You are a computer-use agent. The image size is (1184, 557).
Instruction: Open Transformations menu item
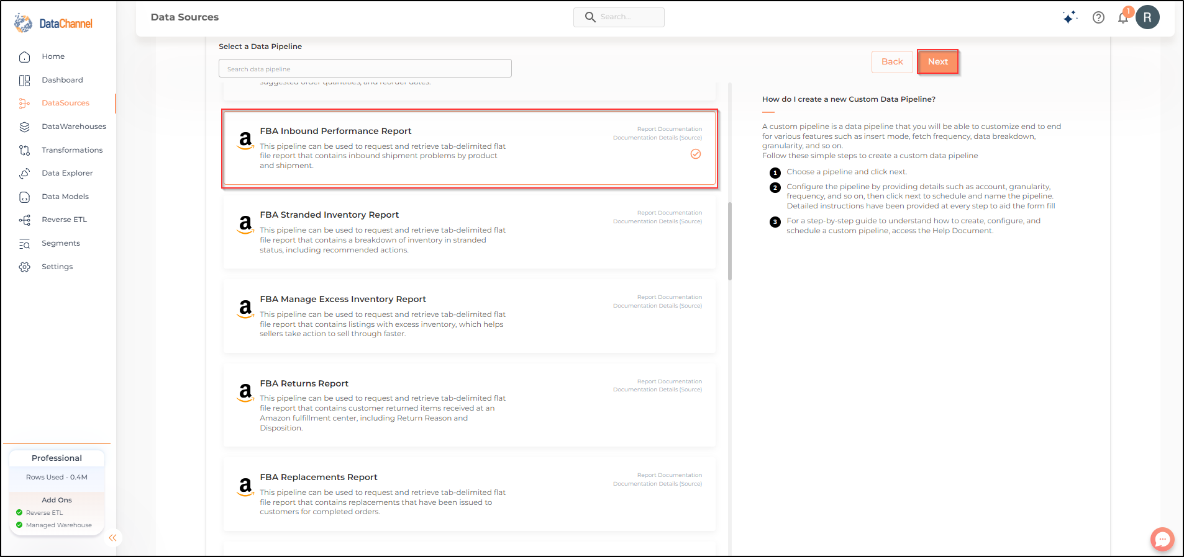tap(72, 150)
